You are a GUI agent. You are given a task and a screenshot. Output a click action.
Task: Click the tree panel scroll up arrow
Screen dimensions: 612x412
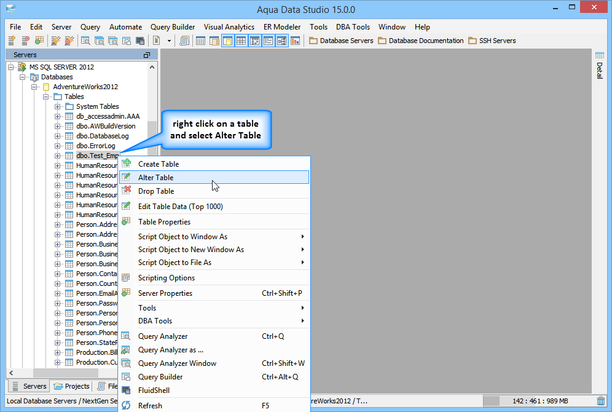click(x=152, y=67)
